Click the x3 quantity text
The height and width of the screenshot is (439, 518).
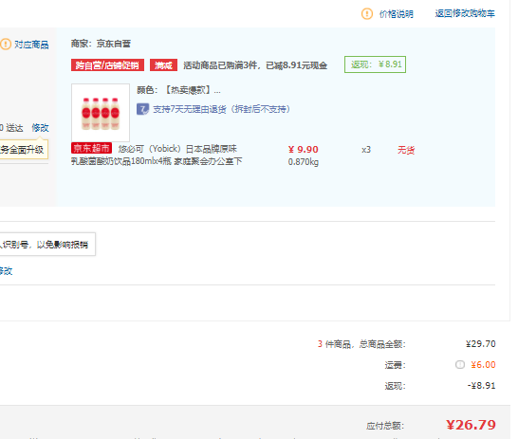click(x=366, y=150)
